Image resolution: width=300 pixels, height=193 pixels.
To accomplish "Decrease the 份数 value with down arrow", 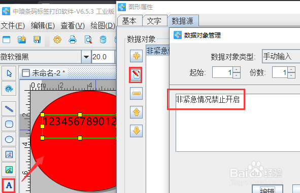I will 291,75.
